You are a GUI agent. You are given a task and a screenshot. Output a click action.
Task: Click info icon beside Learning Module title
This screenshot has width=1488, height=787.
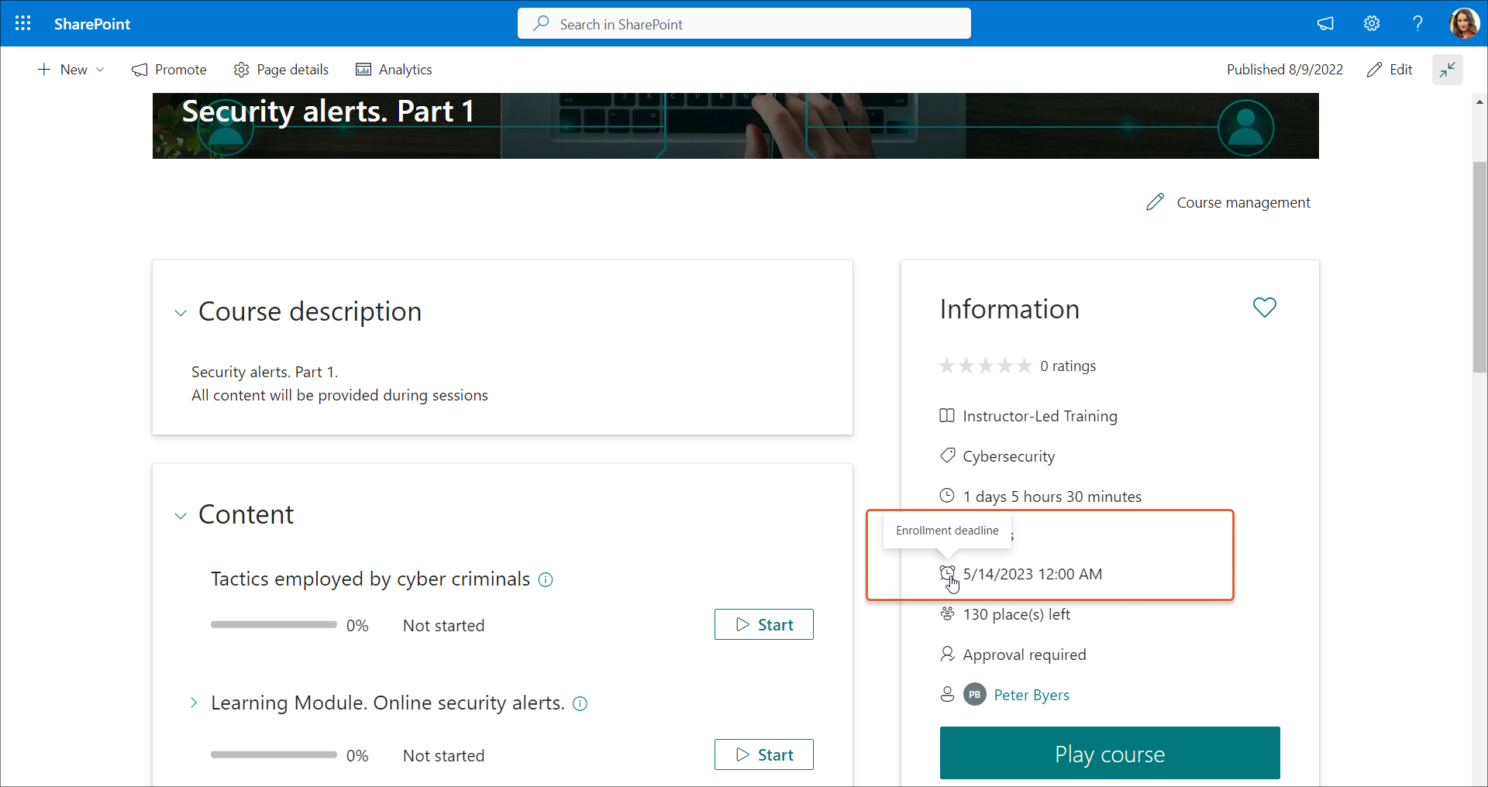(x=580, y=703)
